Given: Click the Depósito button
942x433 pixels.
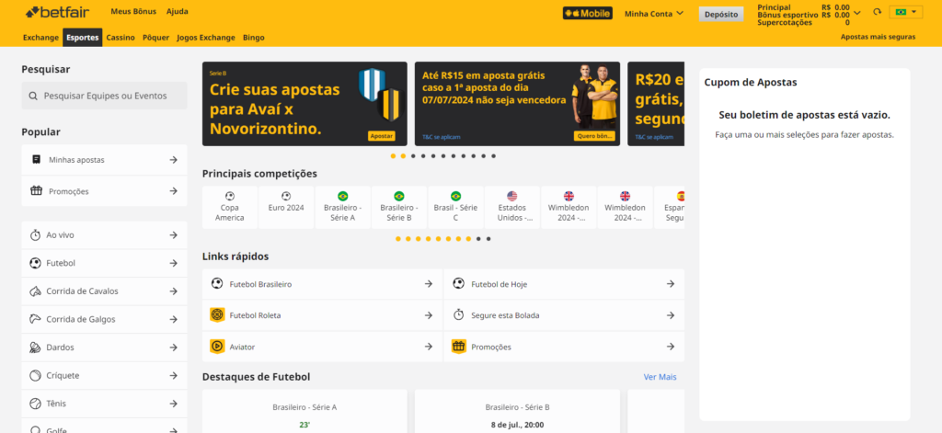Looking at the screenshot, I should [x=721, y=14].
